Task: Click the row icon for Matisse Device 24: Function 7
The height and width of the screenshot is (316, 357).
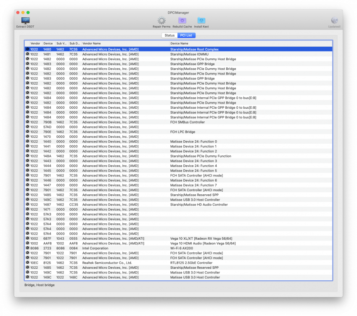Action: (28, 185)
